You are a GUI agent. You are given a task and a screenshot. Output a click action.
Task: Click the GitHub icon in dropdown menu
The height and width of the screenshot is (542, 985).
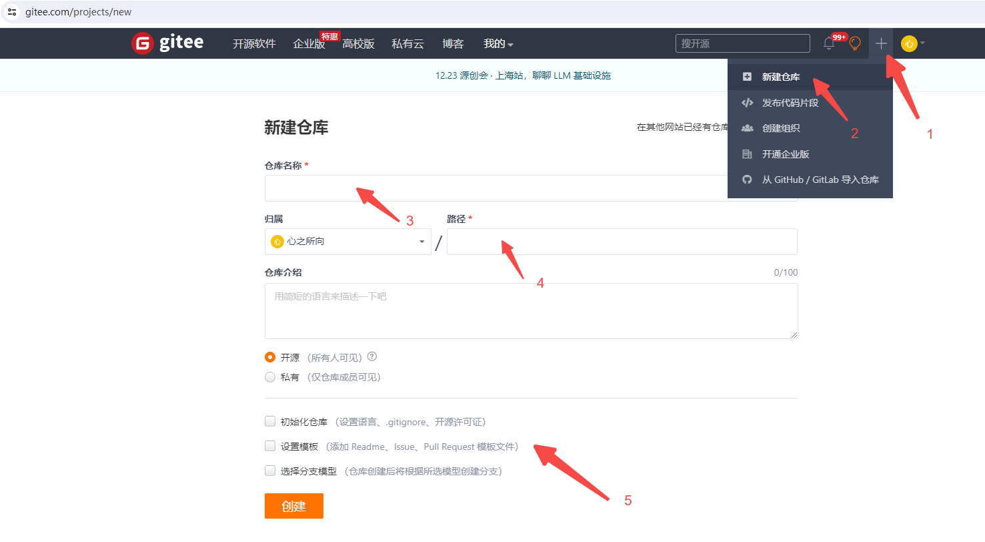747,180
